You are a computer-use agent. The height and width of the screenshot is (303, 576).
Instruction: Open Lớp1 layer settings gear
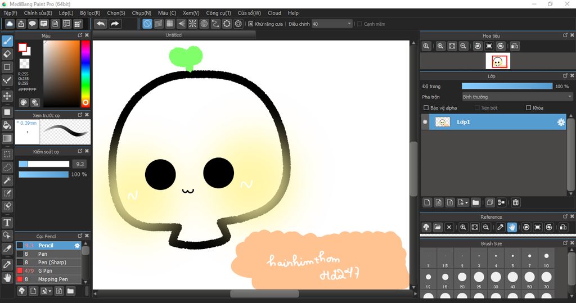(x=561, y=122)
